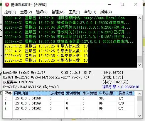Click the [在线:1/1/0] status text

click(x=112, y=77)
